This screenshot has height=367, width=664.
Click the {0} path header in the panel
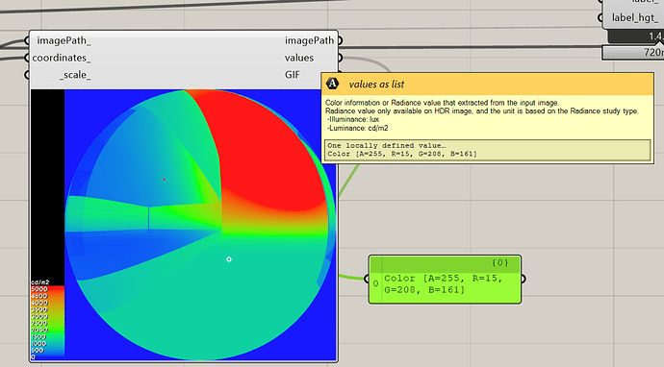(499, 262)
